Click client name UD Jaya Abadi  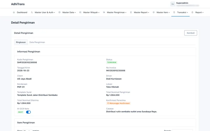[24, 79]
